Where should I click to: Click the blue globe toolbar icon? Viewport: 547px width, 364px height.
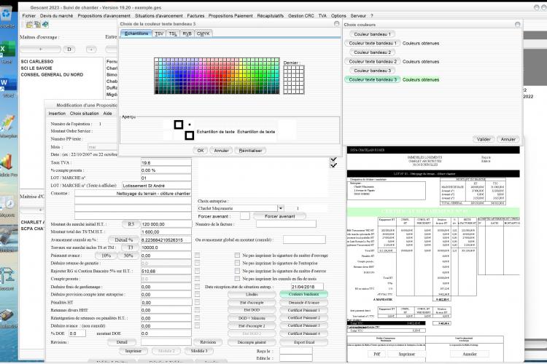click(x=45, y=24)
